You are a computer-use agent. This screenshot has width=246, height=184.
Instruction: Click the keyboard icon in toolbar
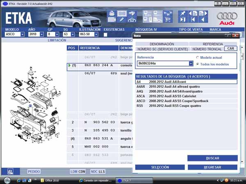point(112,20)
